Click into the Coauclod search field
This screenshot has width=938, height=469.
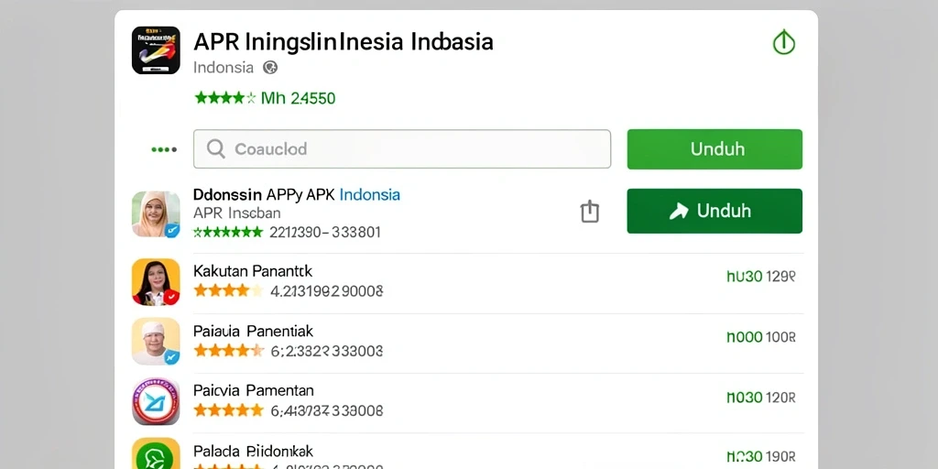click(402, 149)
